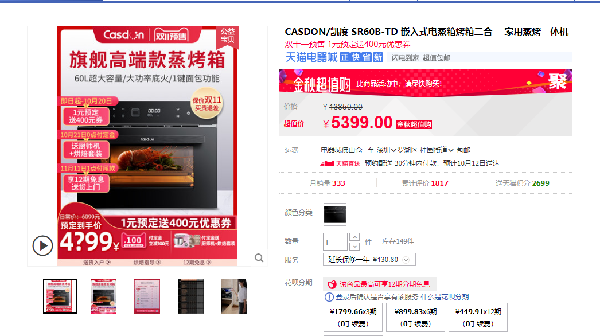
Task: Expand the 桂园街道 street dropdown
Action: tap(437, 150)
